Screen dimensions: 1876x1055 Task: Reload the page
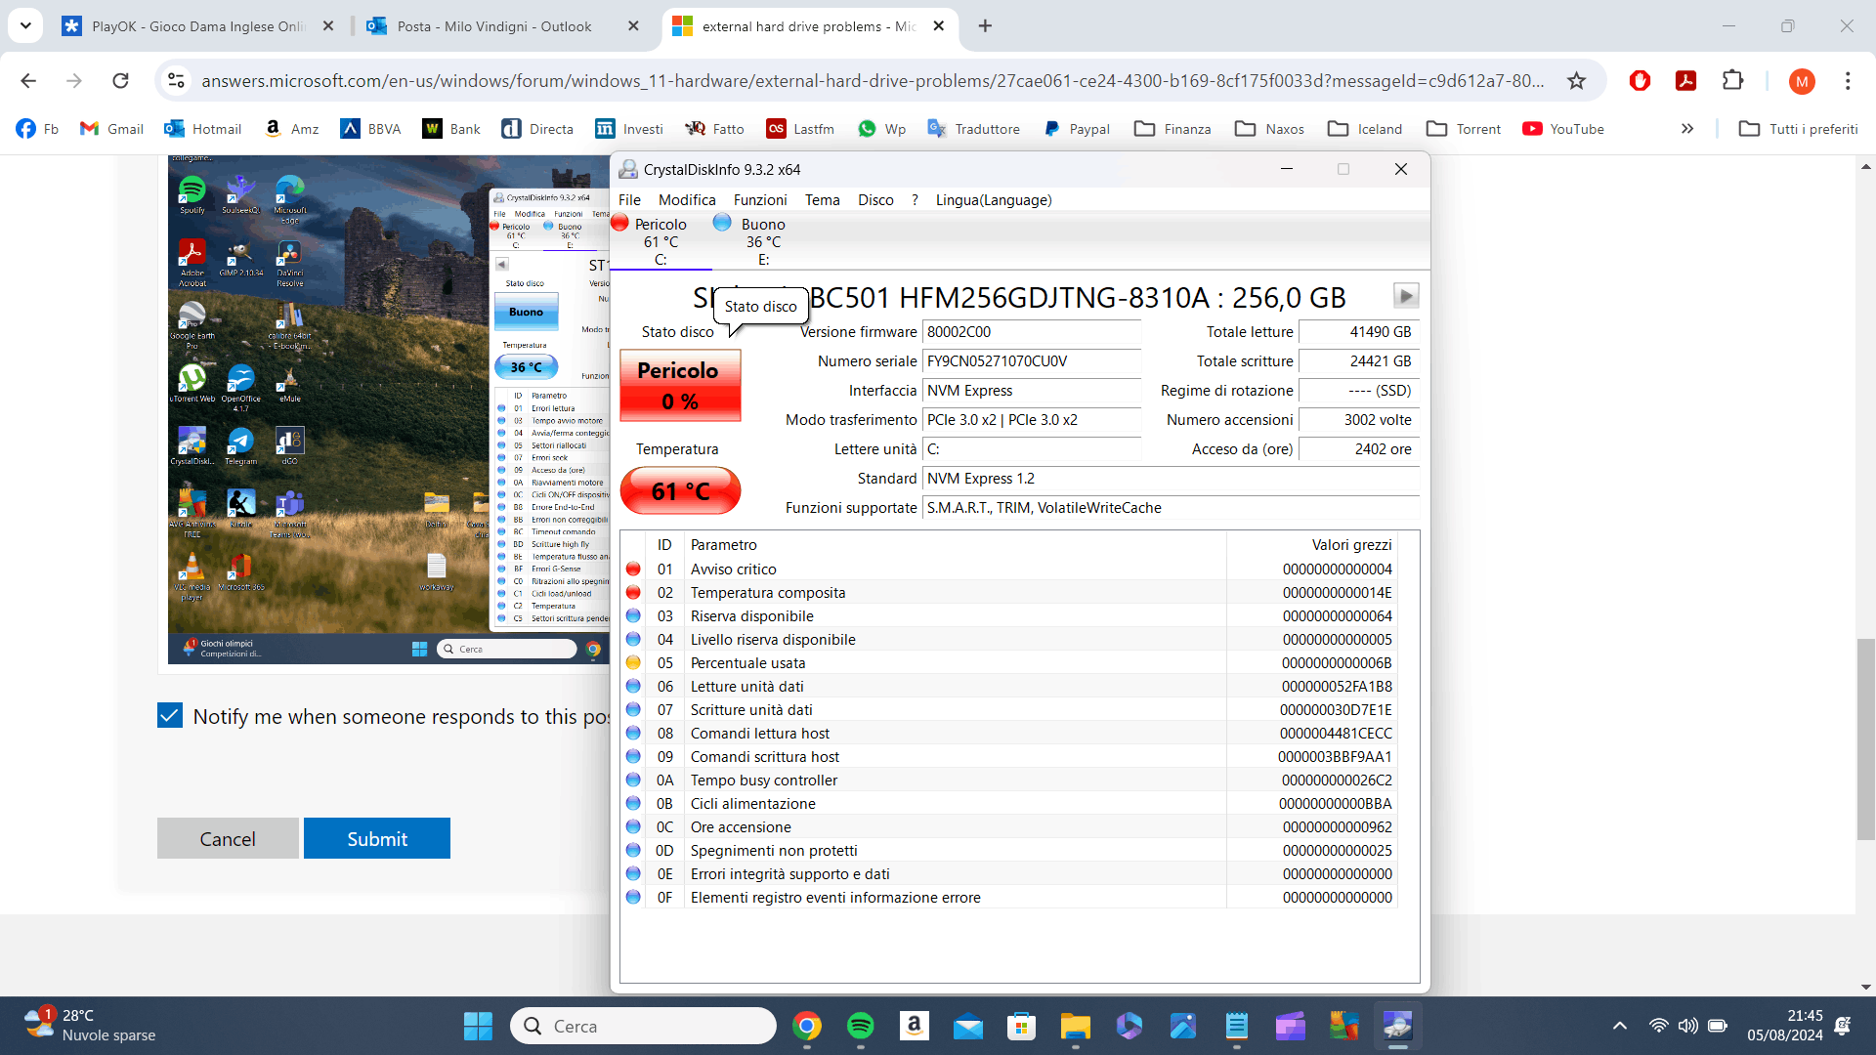(x=120, y=81)
